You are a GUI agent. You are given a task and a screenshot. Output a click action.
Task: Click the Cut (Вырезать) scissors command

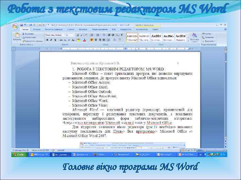28,34
